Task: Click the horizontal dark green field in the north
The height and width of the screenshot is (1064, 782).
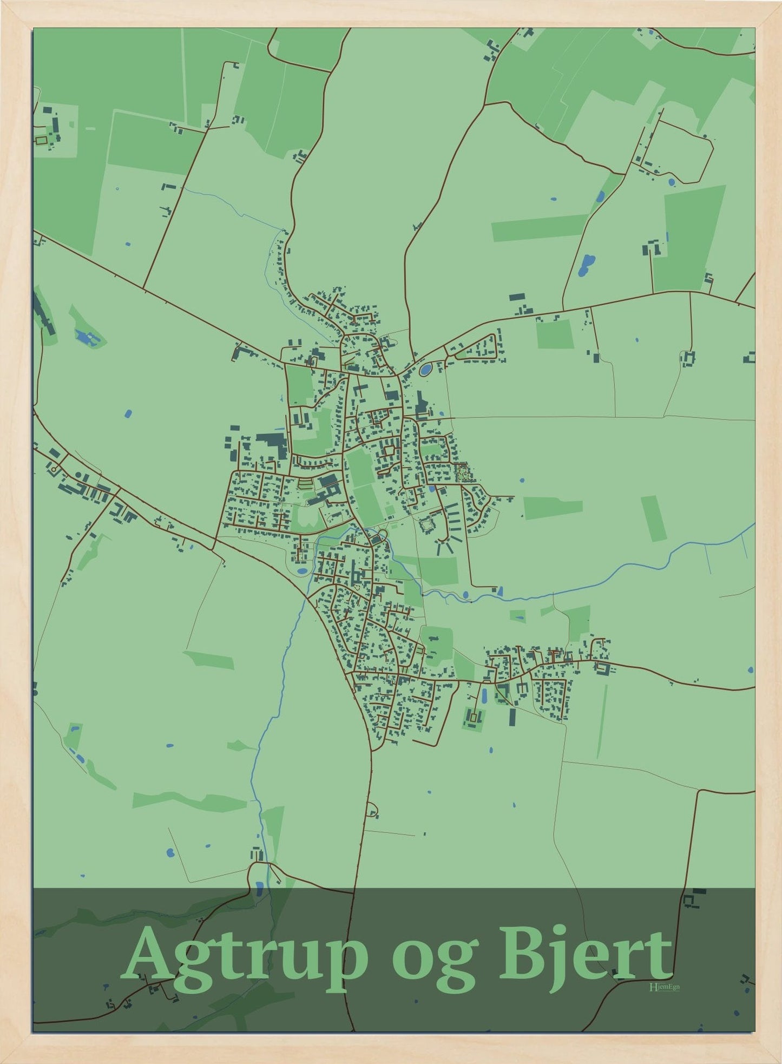Action: 539,228
